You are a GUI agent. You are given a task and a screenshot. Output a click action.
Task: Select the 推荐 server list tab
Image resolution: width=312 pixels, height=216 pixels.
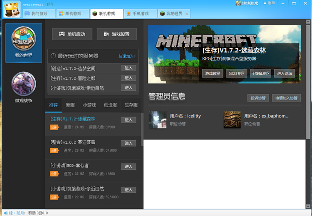click(53, 105)
